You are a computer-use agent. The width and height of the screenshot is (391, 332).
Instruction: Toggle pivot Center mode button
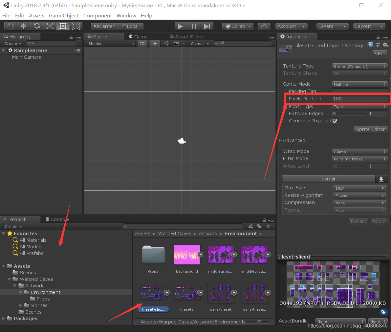pos(104,27)
